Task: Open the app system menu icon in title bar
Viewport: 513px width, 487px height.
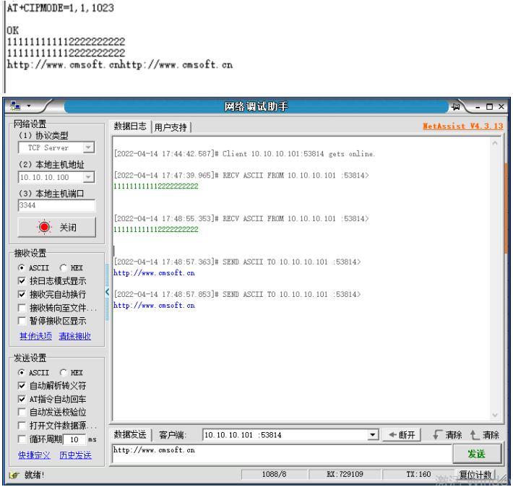Action: [15, 106]
